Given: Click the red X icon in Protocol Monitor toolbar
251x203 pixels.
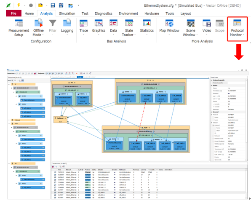Looking at the screenshot, I should [x=77, y=73].
